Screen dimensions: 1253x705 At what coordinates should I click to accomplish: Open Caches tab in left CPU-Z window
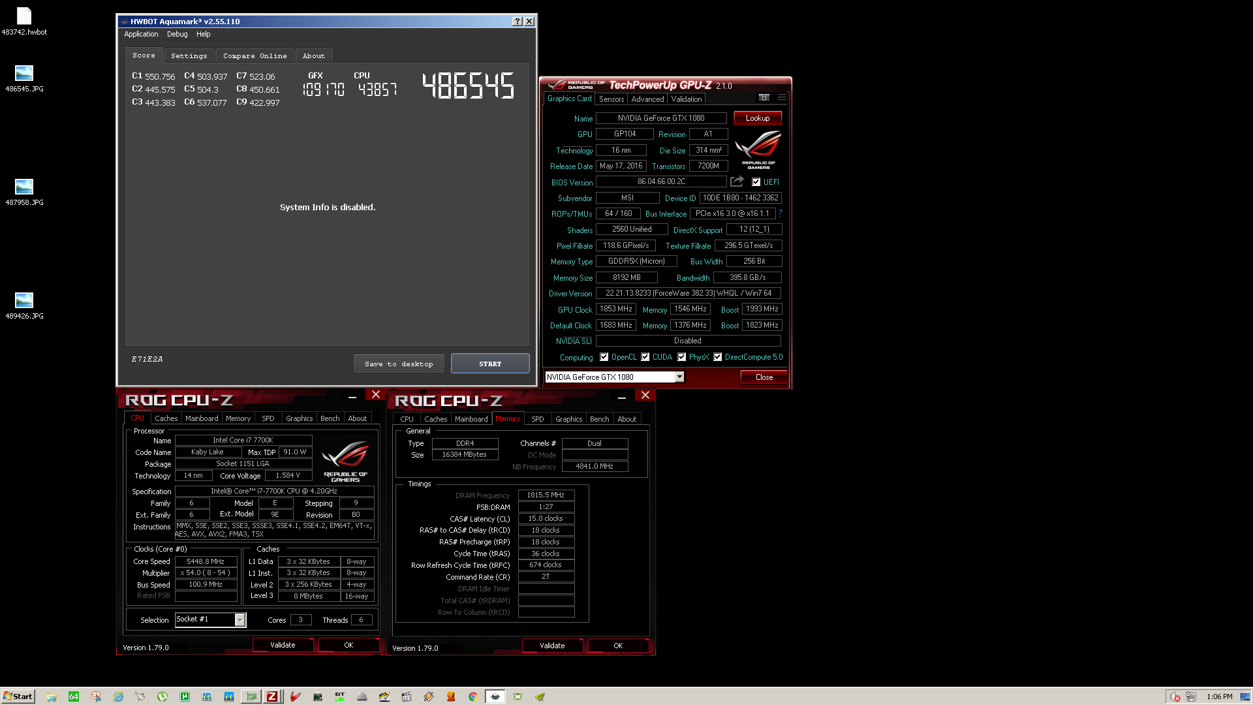pos(166,418)
